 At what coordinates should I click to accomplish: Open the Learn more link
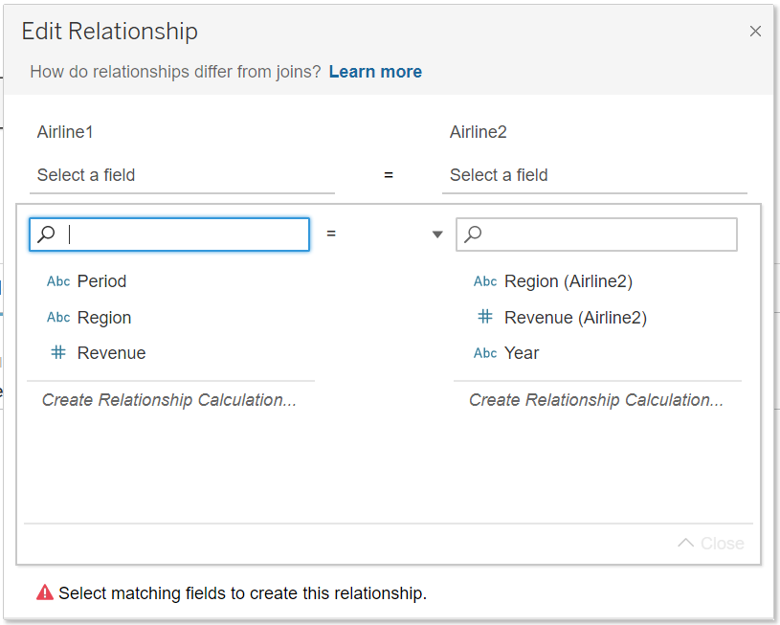[x=375, y=72]
